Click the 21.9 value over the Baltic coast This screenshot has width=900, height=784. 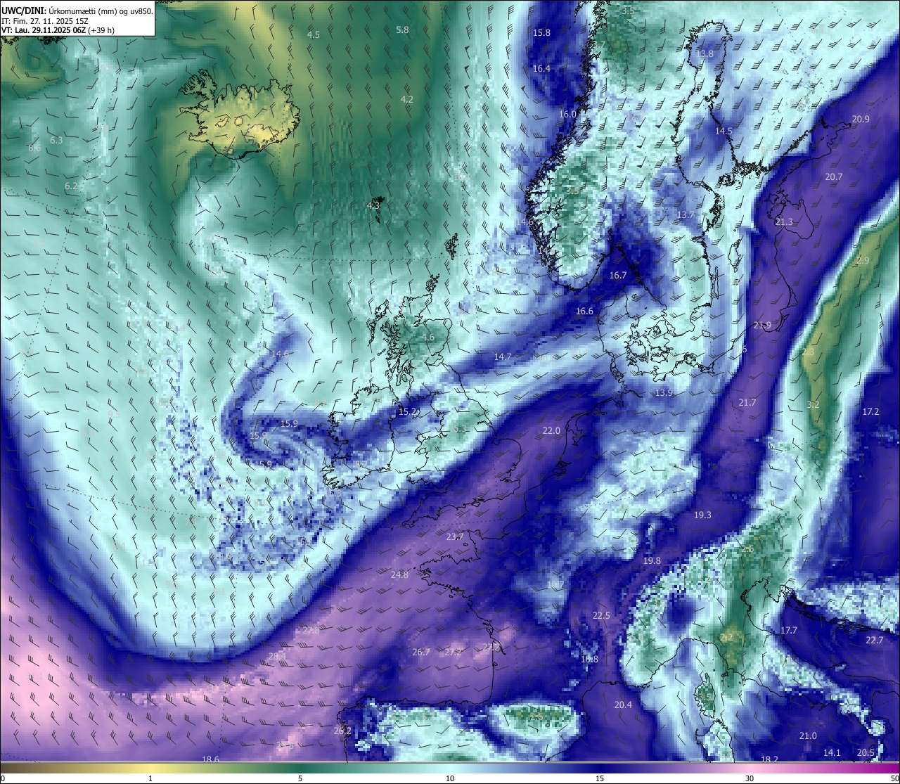click(x=762, y=325)
